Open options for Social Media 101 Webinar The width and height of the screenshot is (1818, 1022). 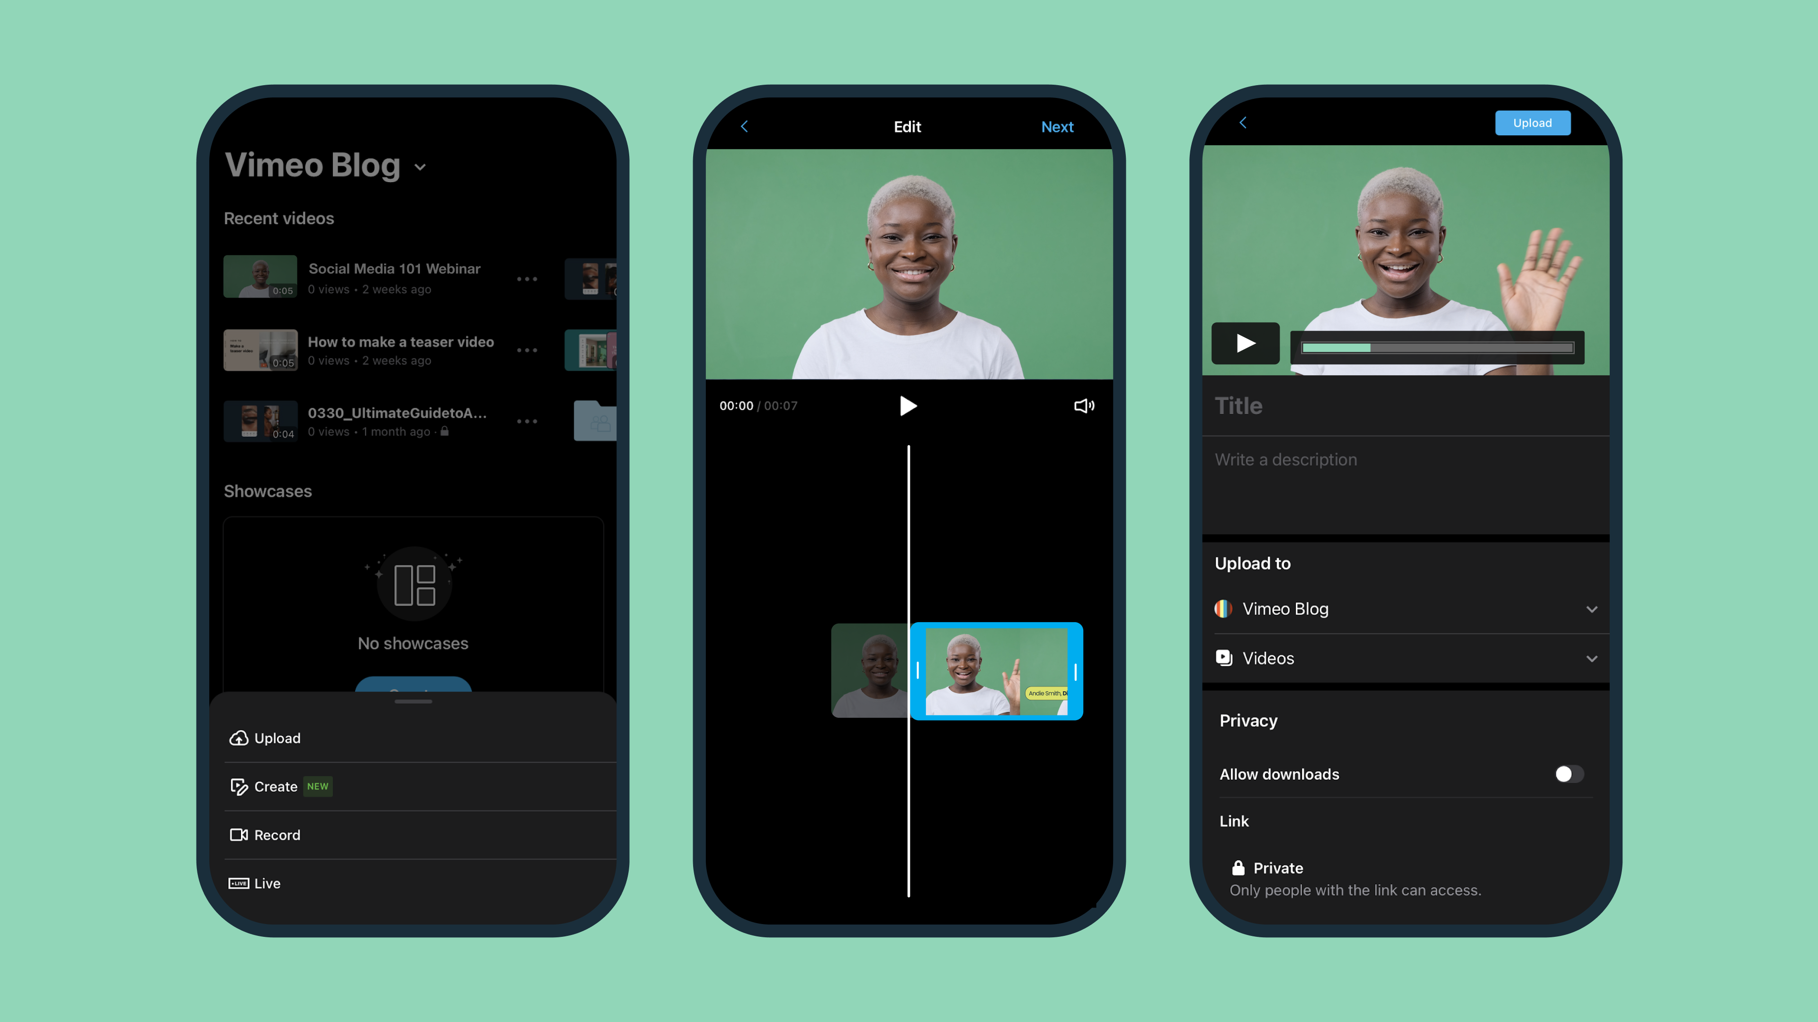coord(526,279)
